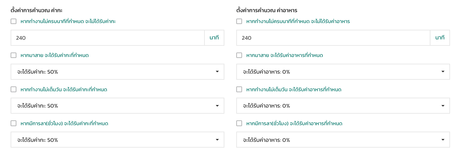Image resolution: width=460 pixels, height=154 pixels.
Task: Open late-arrival shift pay 50% dropdown
Action: click(117, 72)
